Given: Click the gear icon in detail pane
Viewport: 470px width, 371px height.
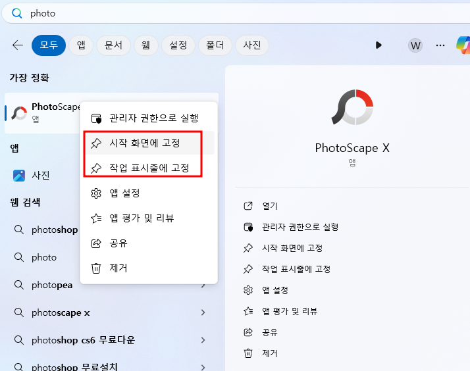Looking at the screenshot, I should (x=248, y=290).
